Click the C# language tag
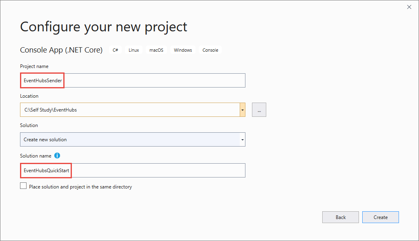 [116, 50]
